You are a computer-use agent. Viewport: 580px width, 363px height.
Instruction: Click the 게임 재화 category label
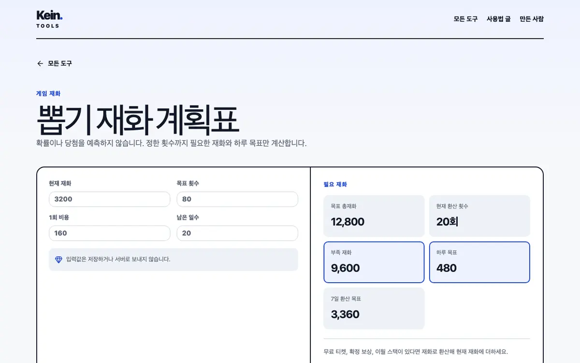48,93
